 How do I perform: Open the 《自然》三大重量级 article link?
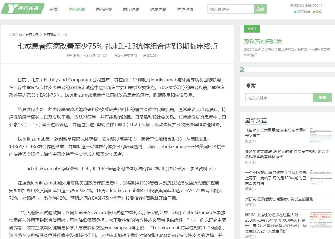coord(276,133)
